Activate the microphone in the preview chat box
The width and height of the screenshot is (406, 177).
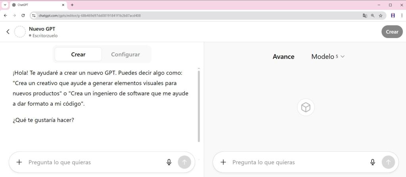point(373,162)
